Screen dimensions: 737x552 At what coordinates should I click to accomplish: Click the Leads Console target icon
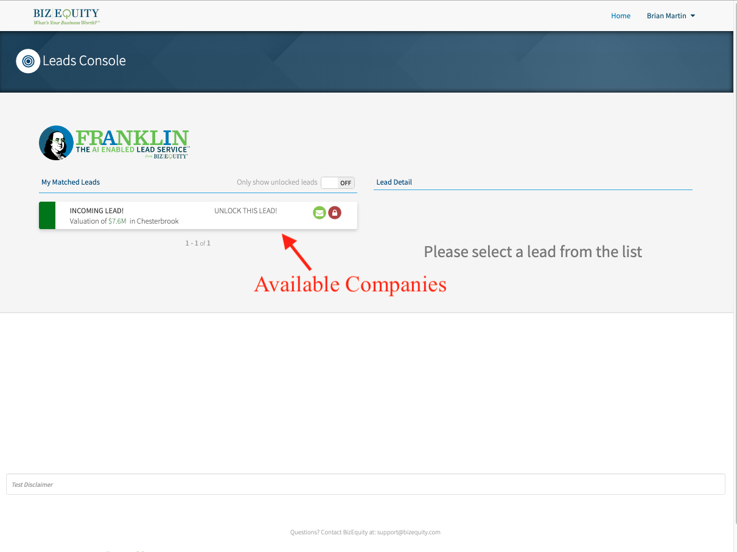tap(28, 61)
